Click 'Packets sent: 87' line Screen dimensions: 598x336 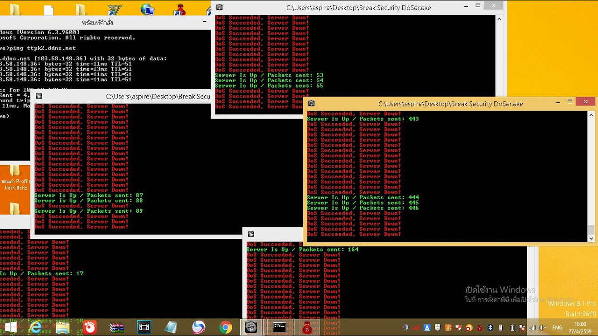point(89,195)
